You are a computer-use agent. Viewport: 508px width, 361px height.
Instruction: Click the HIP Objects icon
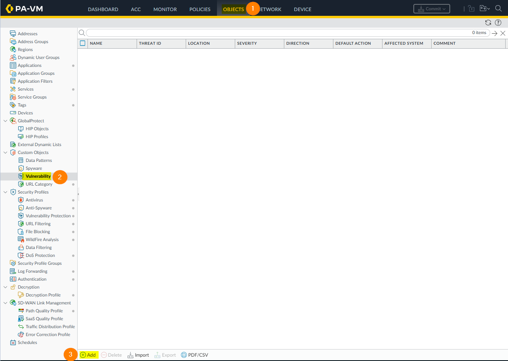[x=21, y=129]
